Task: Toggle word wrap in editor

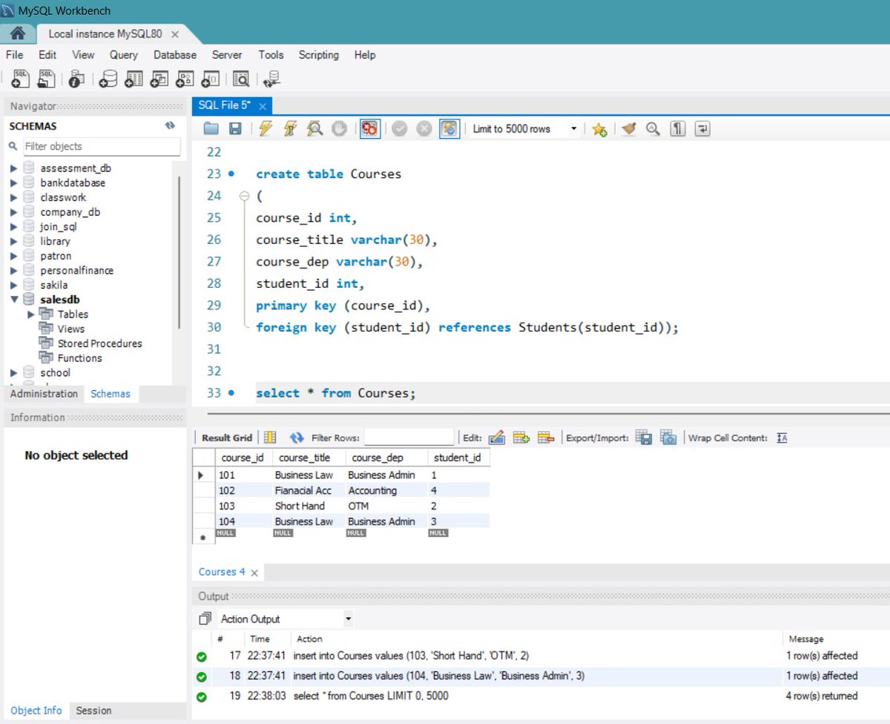Action: pos(702,129)
